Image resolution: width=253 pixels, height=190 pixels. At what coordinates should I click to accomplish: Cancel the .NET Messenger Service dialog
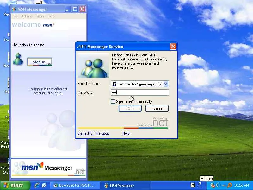[157, 108]
